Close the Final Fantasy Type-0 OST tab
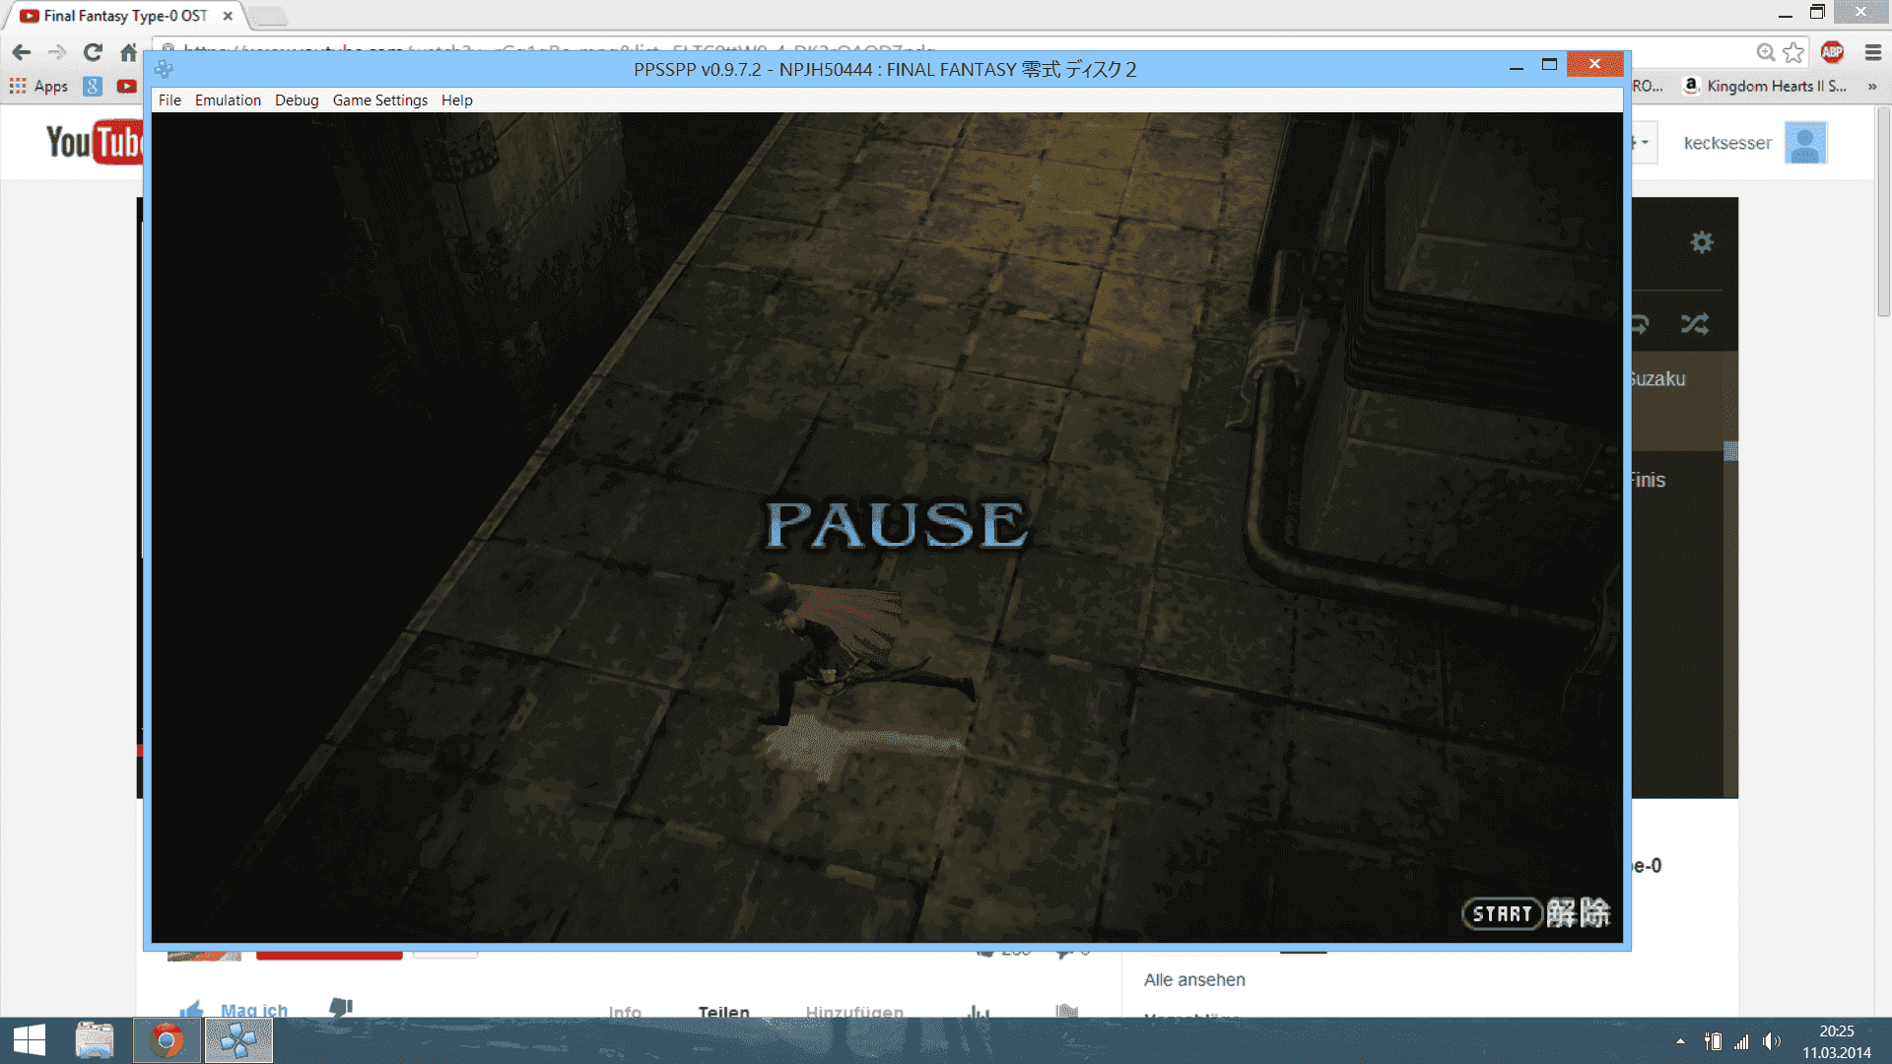This screenshot has width=1892, height=1064. (x=228, y=16)
